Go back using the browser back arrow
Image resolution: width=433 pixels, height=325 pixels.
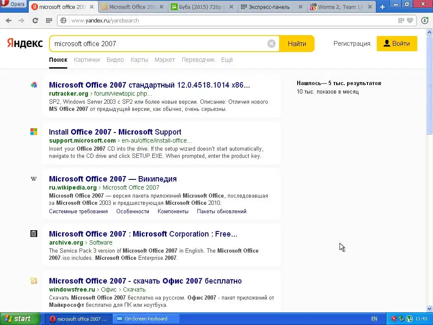click(8, 20)
